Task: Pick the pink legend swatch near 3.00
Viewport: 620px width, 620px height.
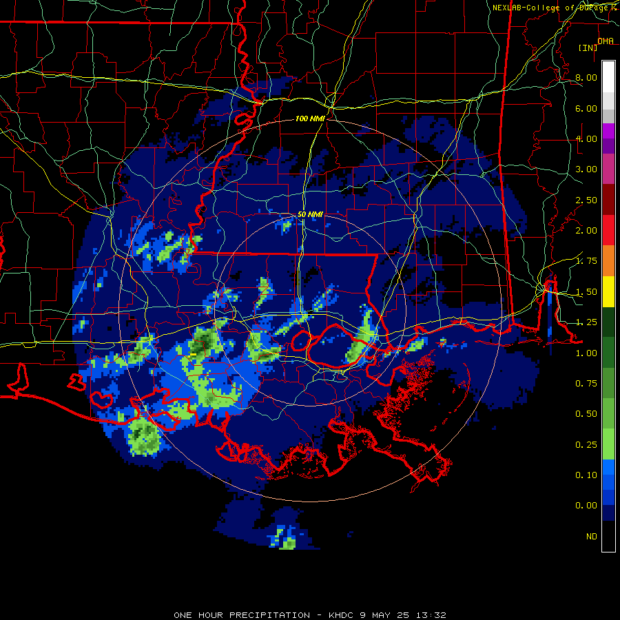Action: tap(608, 169)
